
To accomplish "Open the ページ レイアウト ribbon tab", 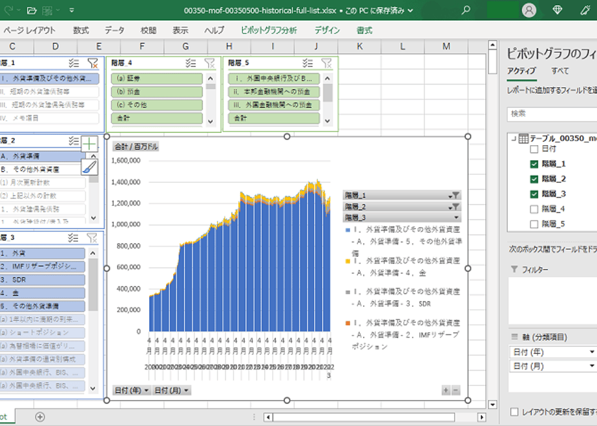I will (29, 30).
